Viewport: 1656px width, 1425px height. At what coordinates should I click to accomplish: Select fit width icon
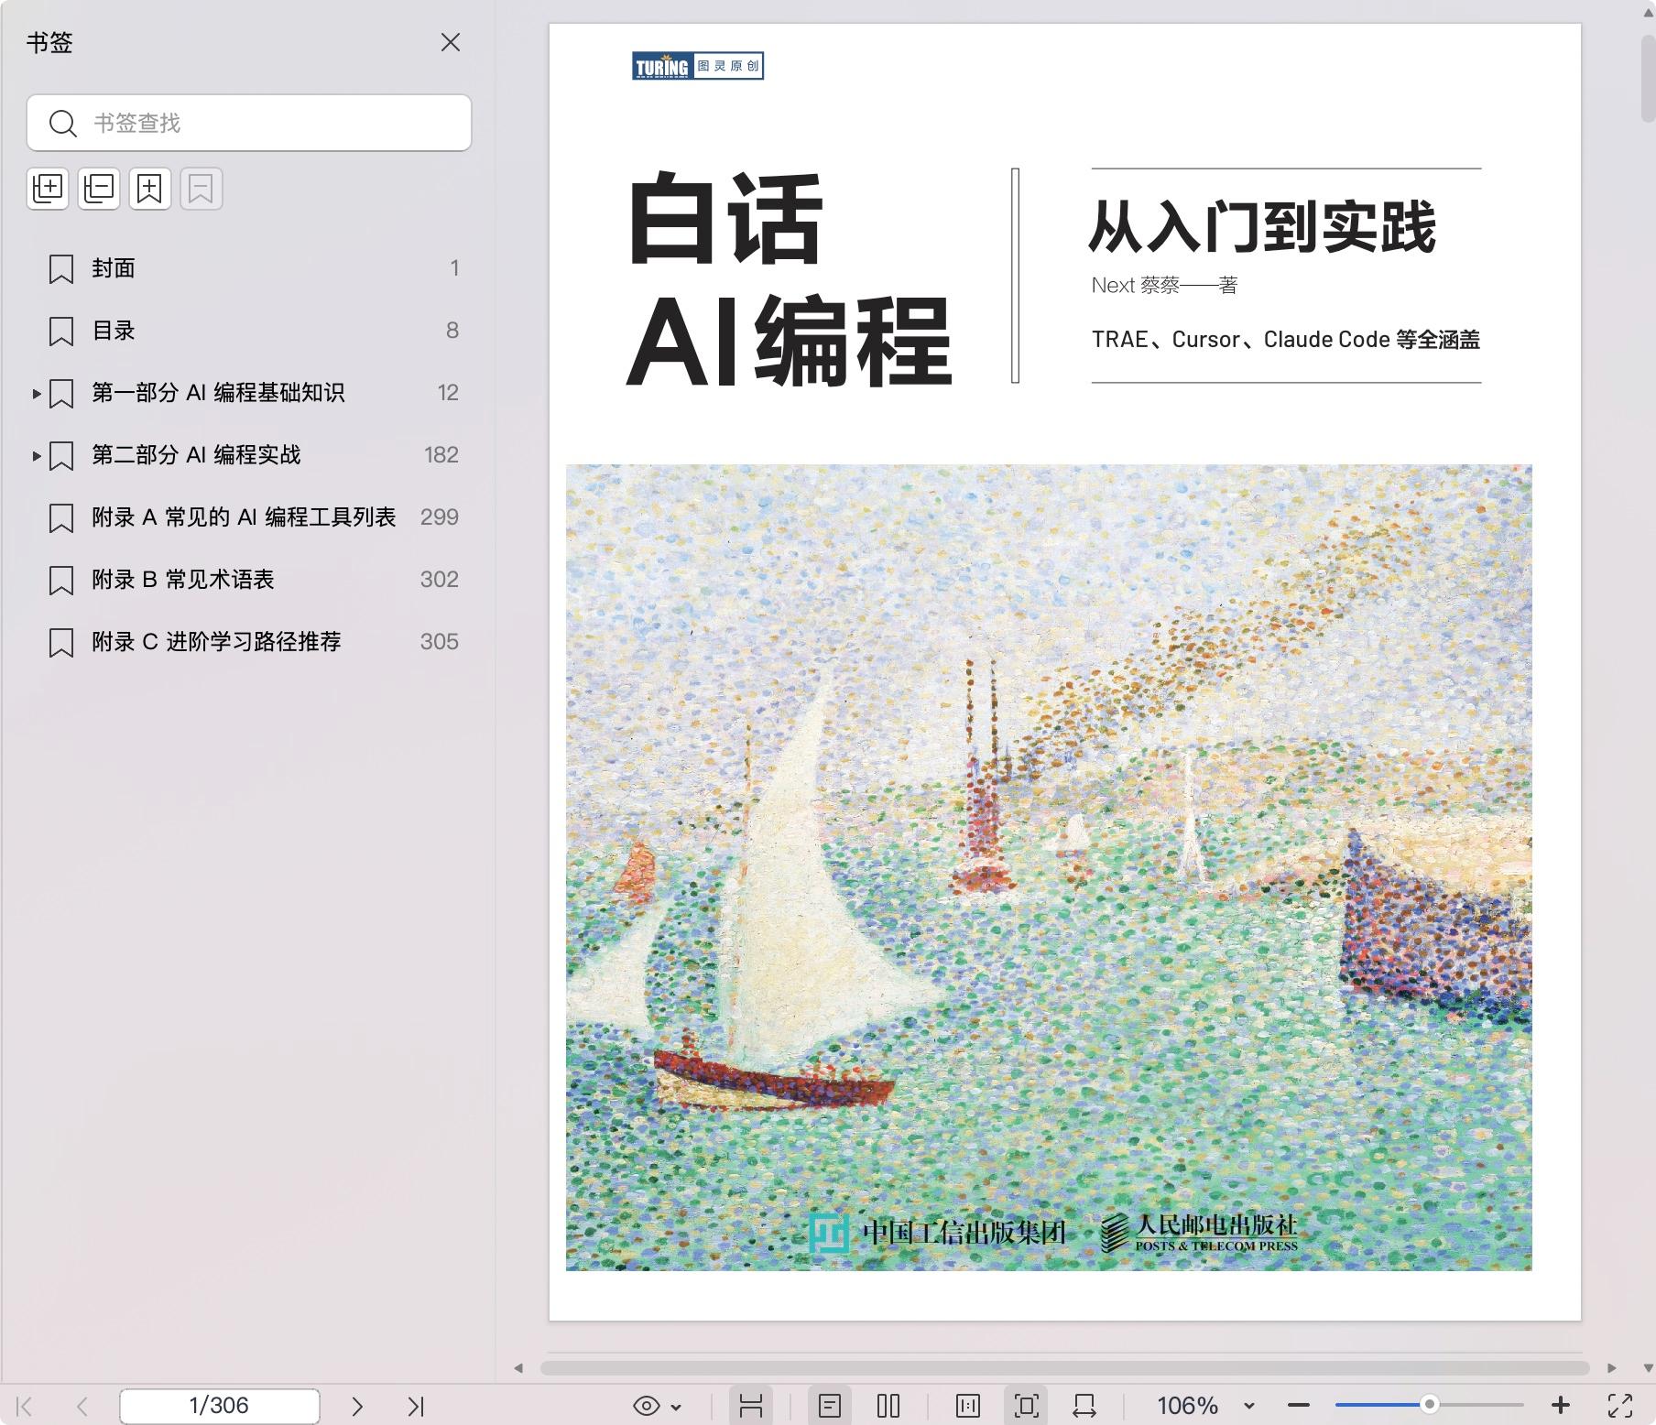pyautogui.click(x=1084, y=1406)
